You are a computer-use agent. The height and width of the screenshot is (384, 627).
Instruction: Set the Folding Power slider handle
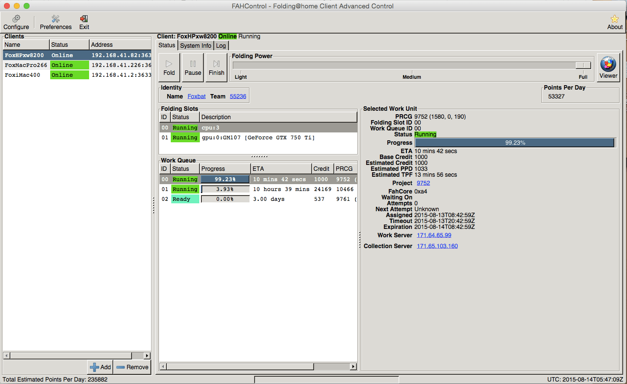(x=583, y=65)
